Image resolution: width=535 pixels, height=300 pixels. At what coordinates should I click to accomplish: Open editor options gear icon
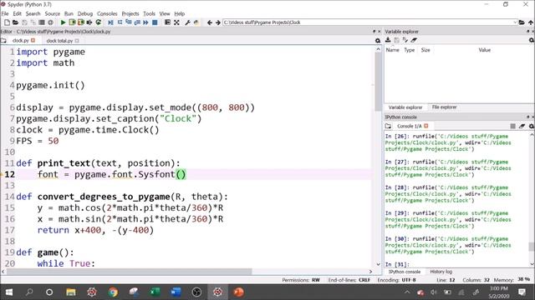coord(378,41)
